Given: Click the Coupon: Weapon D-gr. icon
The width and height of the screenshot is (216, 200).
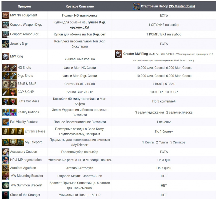Looking at the screenshot, I should pyautogui.click(x=6, y=25).
